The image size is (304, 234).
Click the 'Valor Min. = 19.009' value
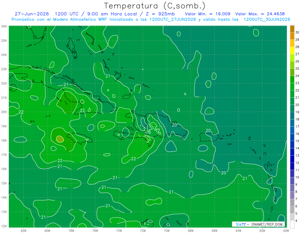point(208,14)
